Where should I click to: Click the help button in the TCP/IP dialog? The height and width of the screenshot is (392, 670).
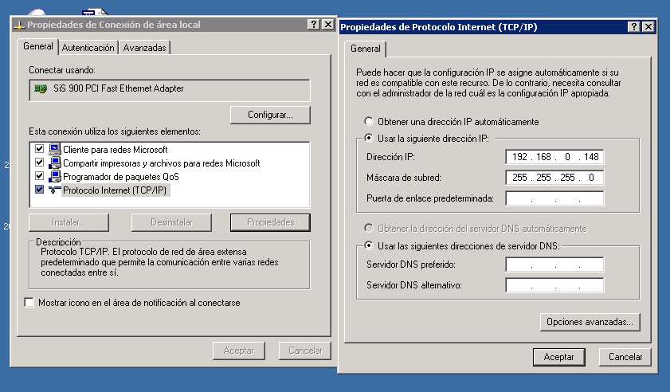633,26
